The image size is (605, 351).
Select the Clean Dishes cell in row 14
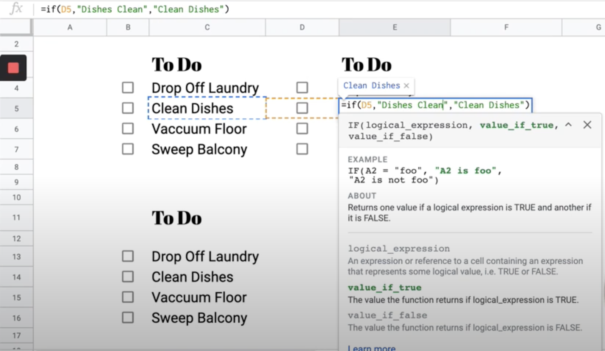coord(192,277)
